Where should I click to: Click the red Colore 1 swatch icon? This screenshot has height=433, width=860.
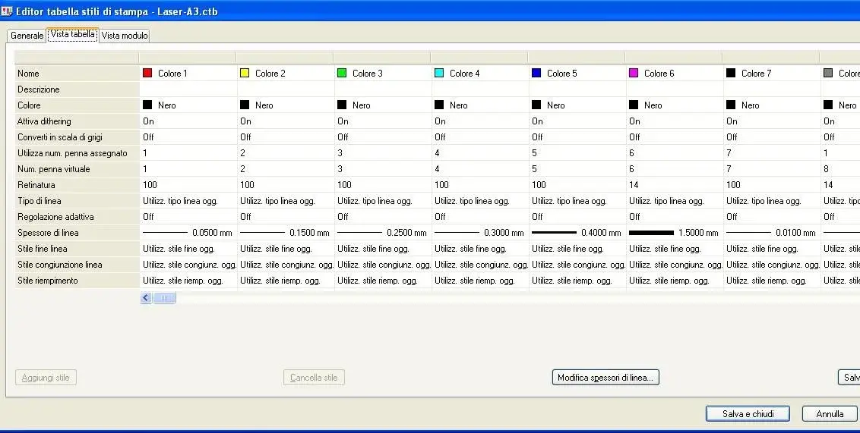click(x=147, y=73)
